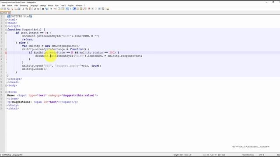280x157 pixels.
Task: Start macro recording with red circle icon
Action: pyautogui.click(x=89, y=9)
